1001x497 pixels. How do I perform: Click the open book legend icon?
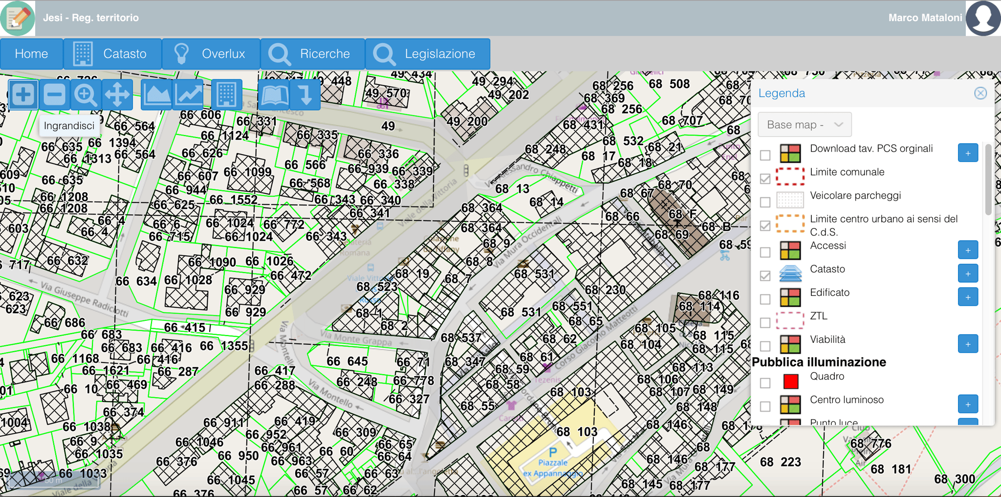point(274,94)
